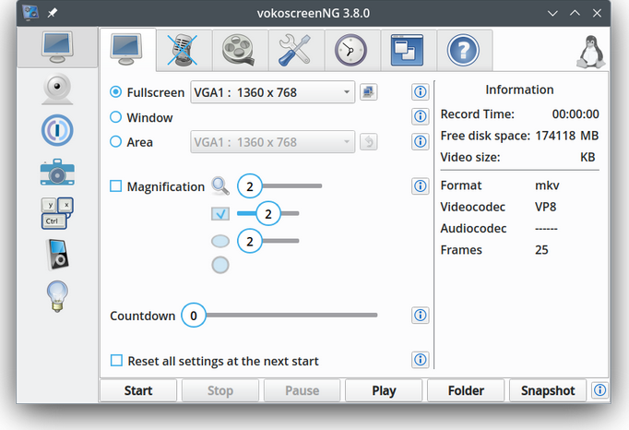Image resolution: width=629 pixels, height=430 pixels.
Task: Open the power/halo sidebar icon
Action: point(56,131)
